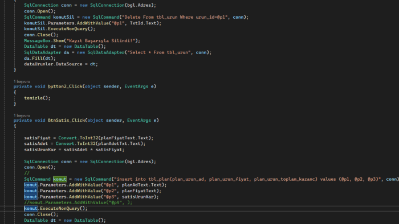Click the empty // comment line
This screenshot has height=224, width=399.
(27, 173)
